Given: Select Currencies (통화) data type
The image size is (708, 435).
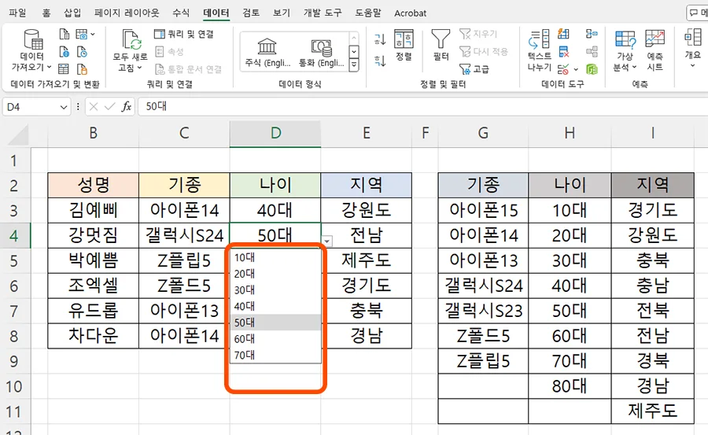Looking at the screenshot, I should coord(322,52).
